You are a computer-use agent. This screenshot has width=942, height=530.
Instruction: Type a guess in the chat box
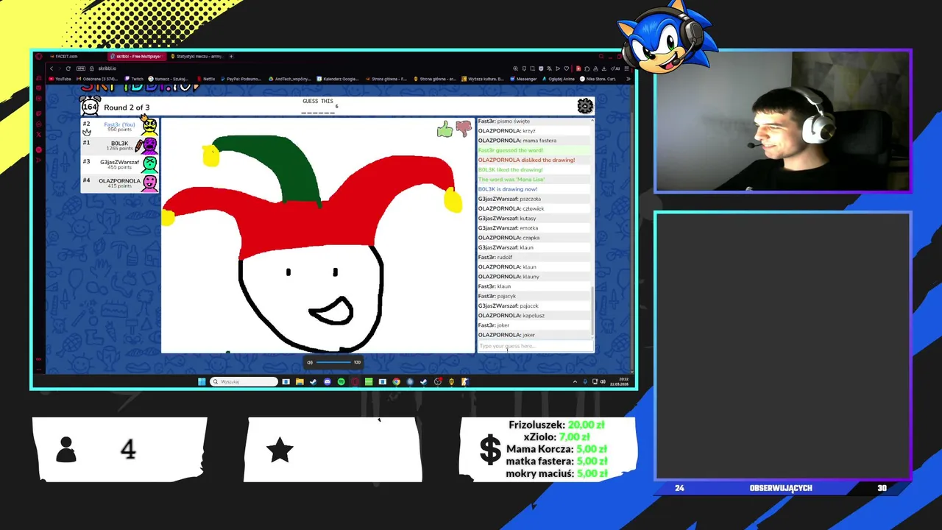[535, 346]
